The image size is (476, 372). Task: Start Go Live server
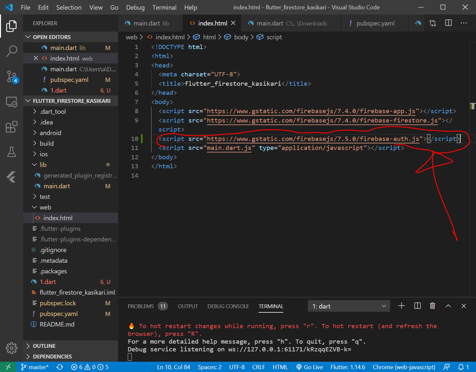click(310, 367)
